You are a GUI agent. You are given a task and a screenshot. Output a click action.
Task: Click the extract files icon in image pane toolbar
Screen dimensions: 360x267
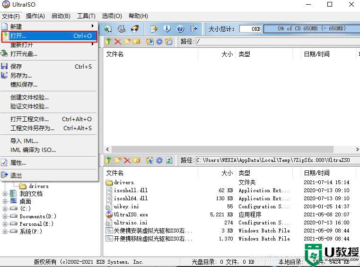click(149, 42)
